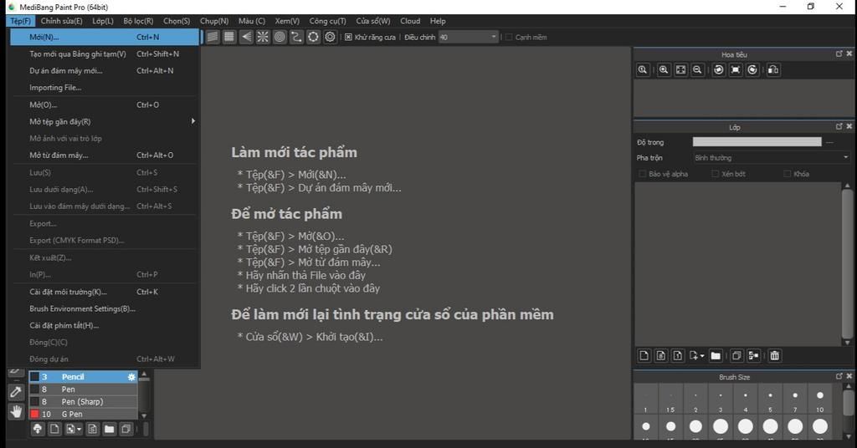Add a new layer in Layer panel

(644, 356)
